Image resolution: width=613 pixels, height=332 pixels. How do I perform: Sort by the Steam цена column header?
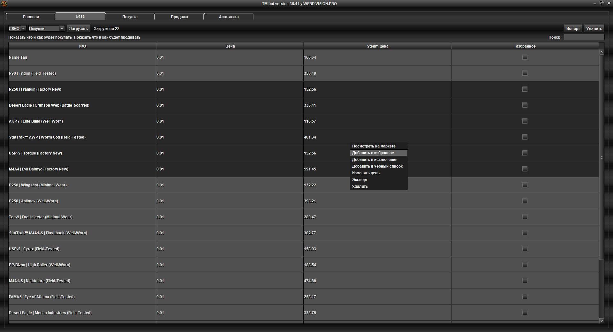(x=377, y=46)
